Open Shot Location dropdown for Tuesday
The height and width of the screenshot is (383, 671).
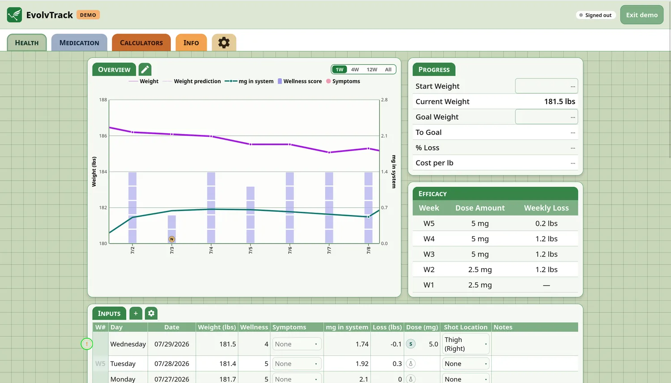tap(465, 363)
